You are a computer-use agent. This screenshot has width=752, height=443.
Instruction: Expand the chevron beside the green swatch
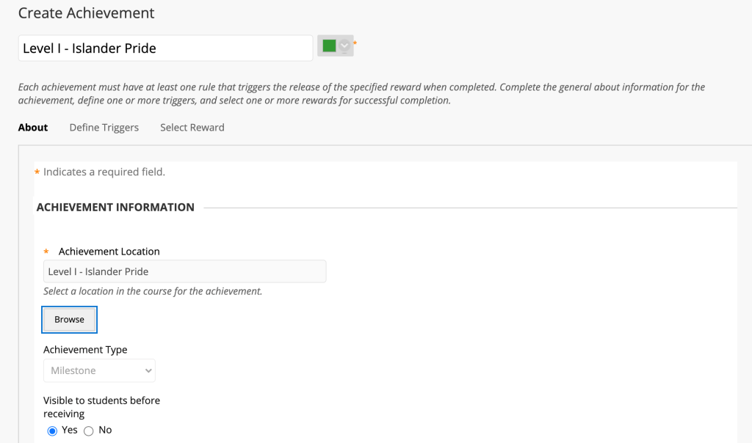click(x=344, y=46)
